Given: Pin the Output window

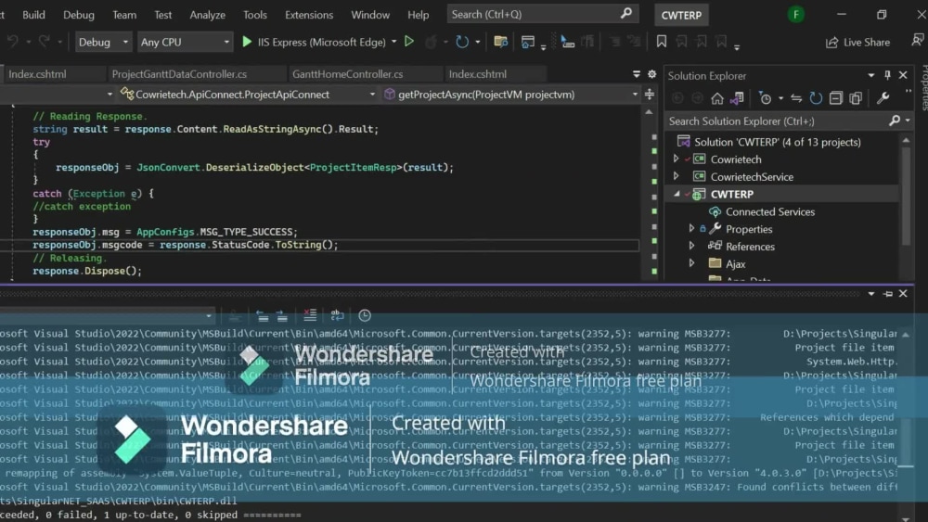Looking at the screenshot, I should (x=887, y=294).
